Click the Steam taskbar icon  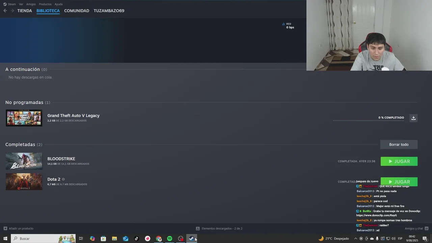(x=192, y=239)
